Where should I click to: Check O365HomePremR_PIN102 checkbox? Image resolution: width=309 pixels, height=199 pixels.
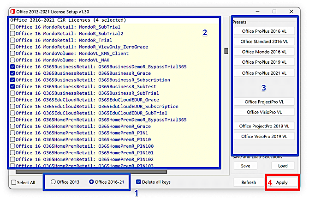(12, 159)
